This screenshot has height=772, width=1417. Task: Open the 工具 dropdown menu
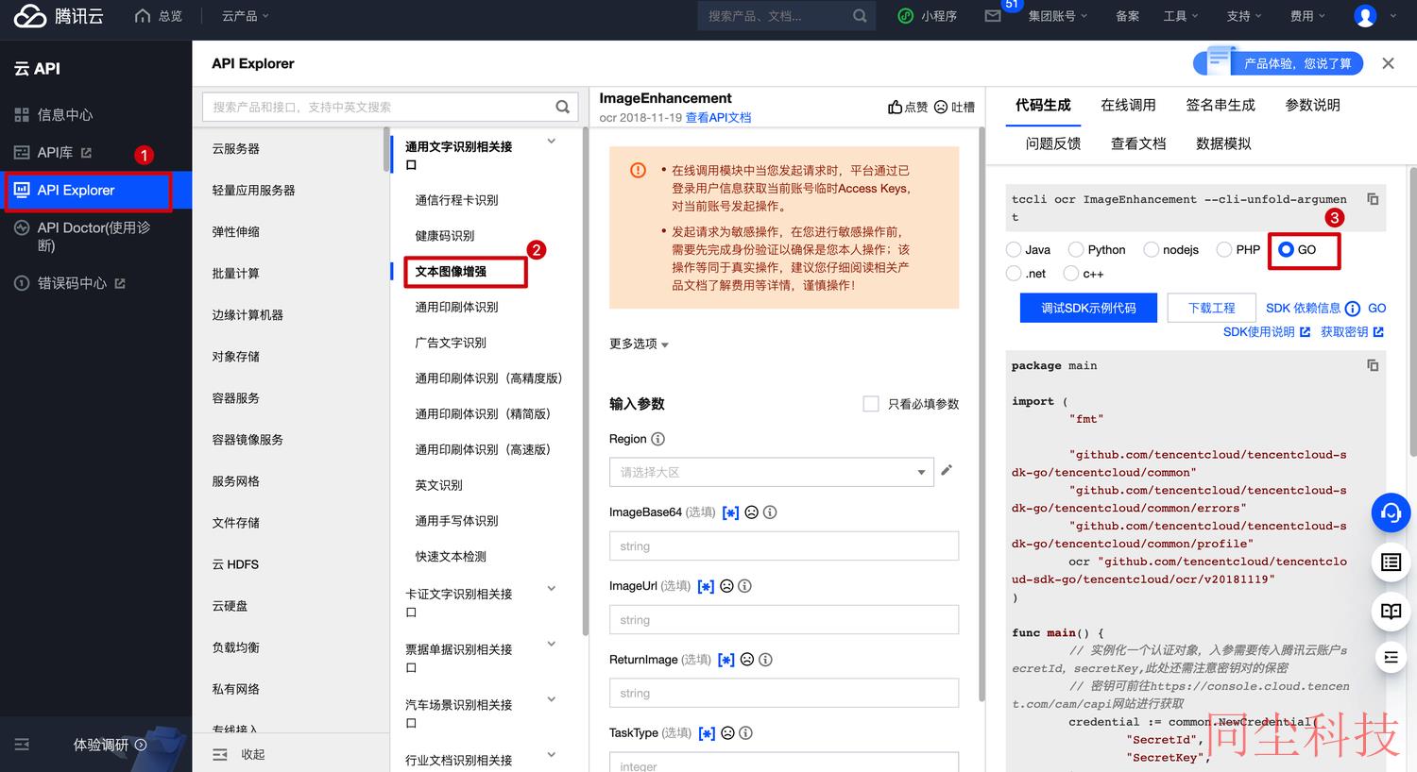click(1181, 16)
